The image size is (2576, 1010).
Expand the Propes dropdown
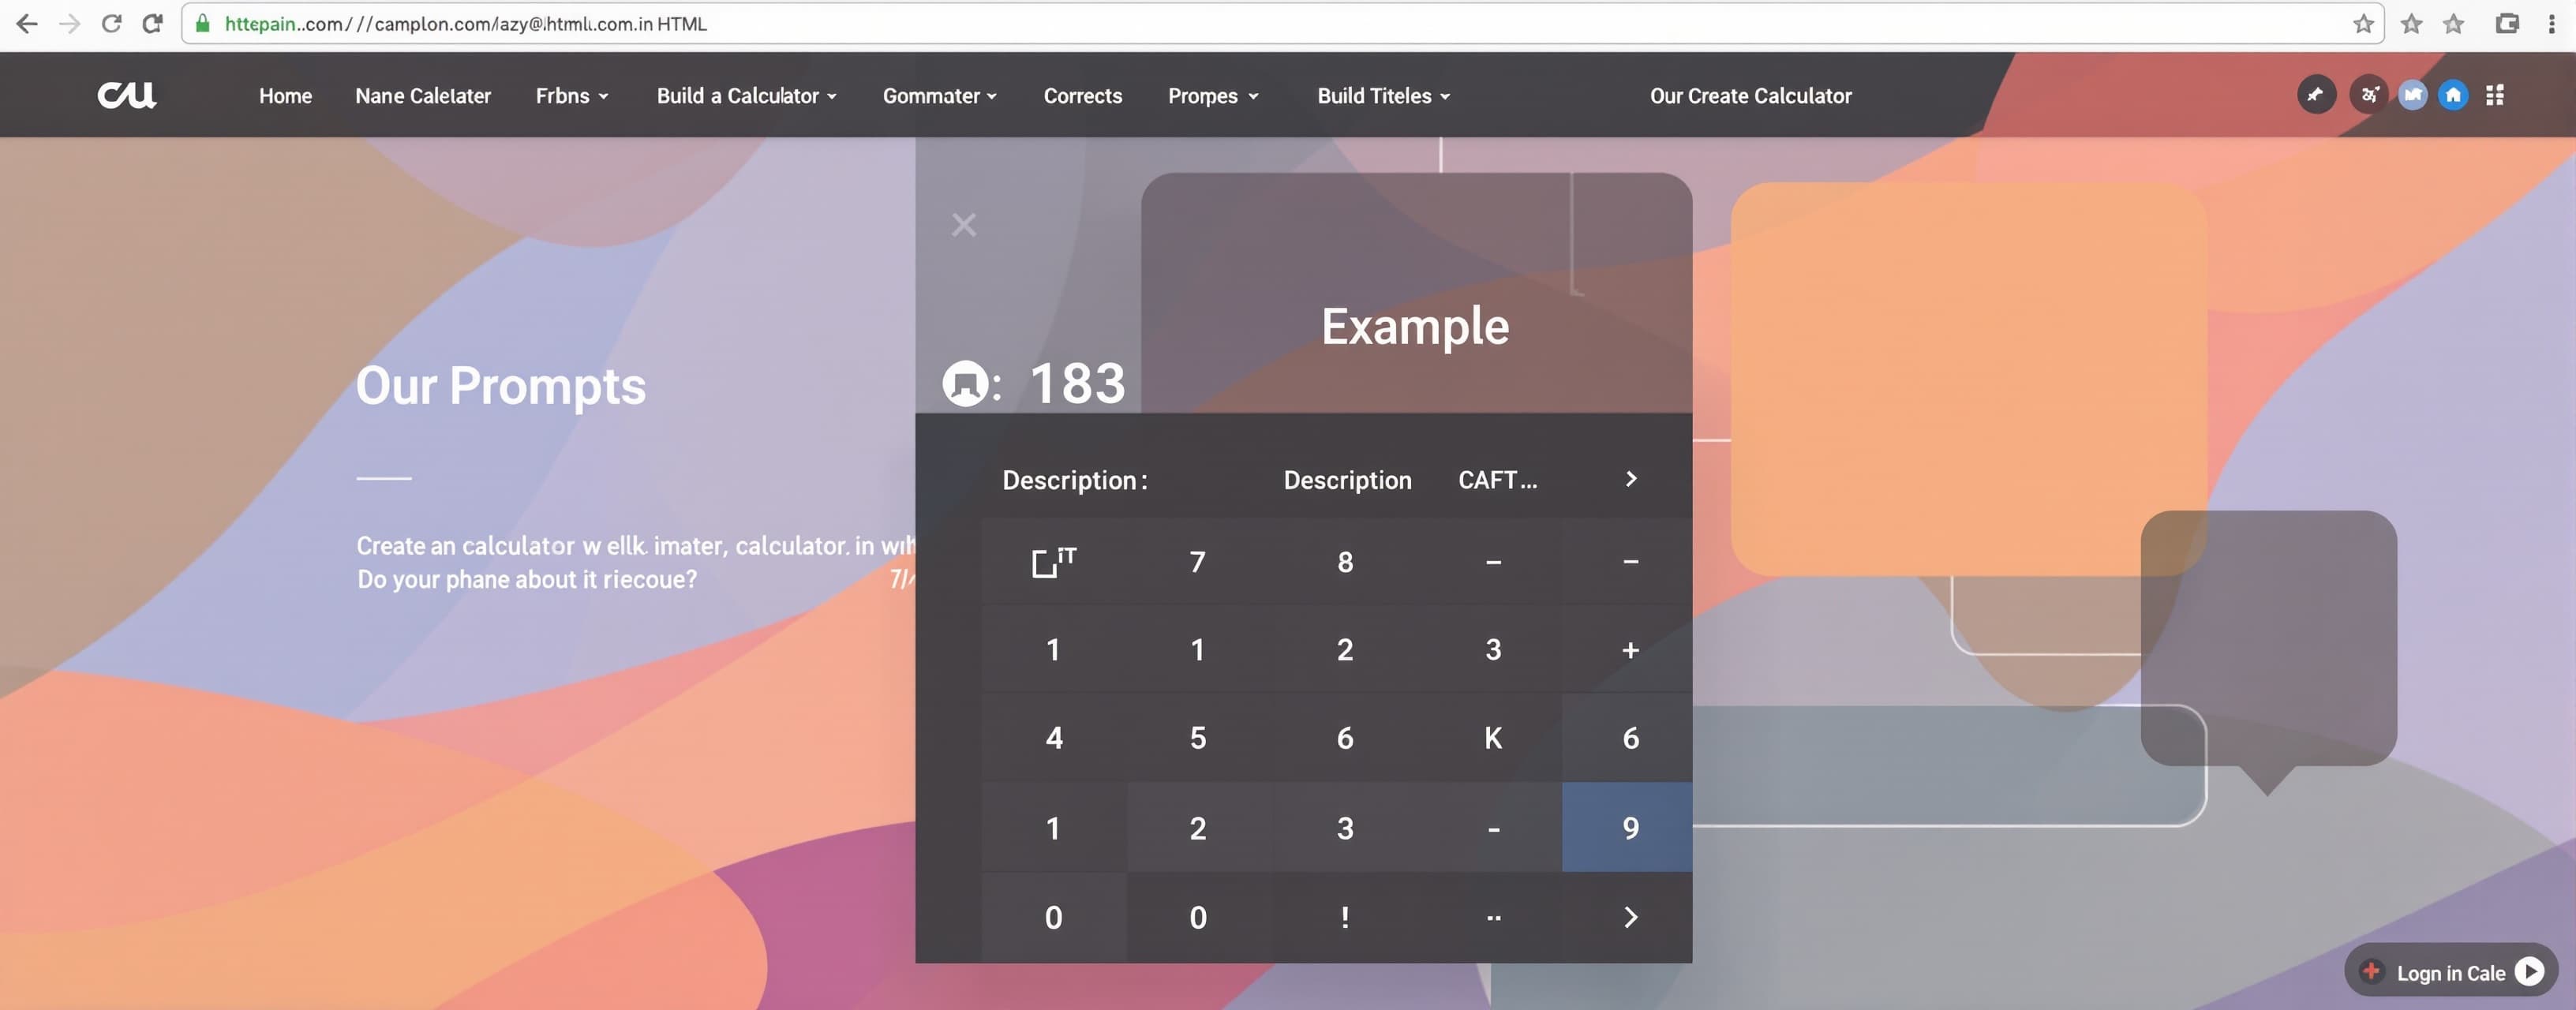coord(1213,96)
